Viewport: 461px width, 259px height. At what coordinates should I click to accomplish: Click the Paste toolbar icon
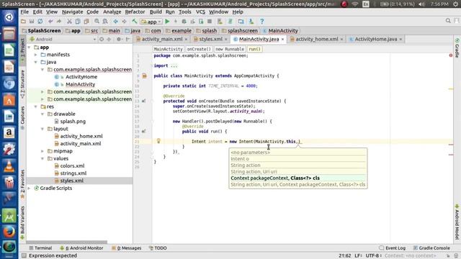click(x=86, y=21)
